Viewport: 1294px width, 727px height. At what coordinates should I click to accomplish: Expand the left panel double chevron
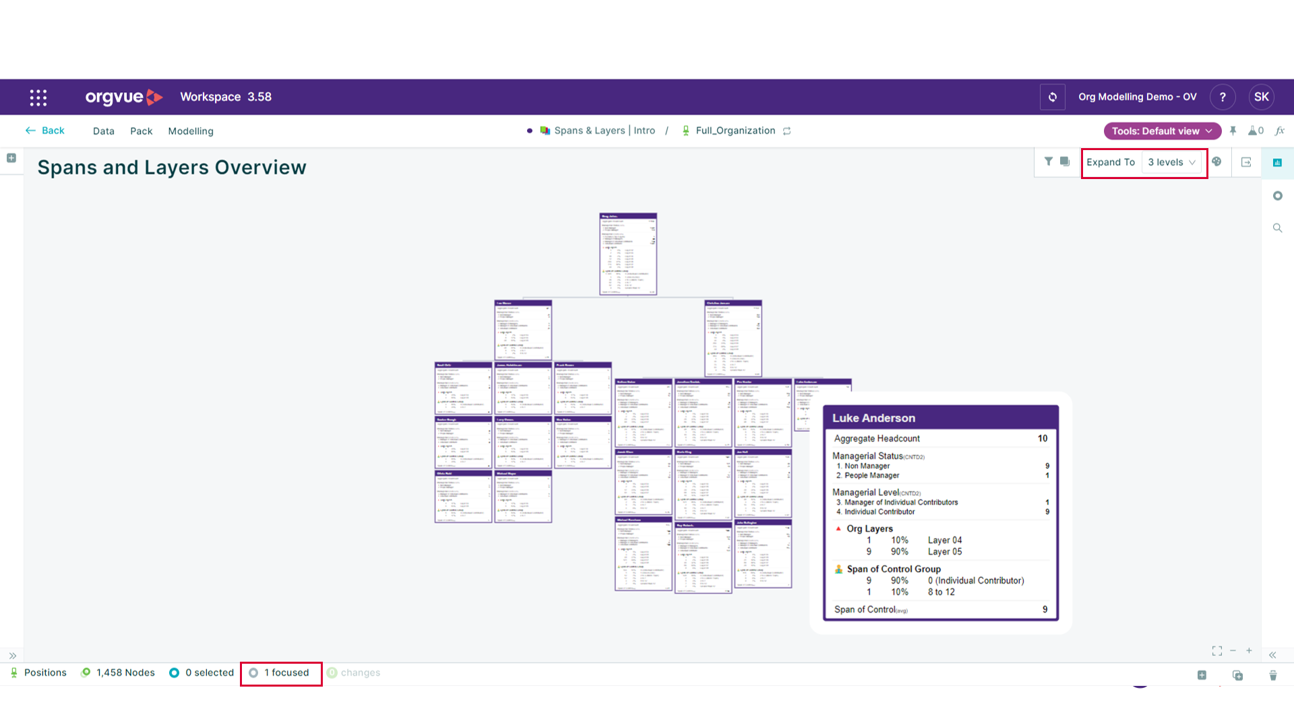(x=12, y=656)
